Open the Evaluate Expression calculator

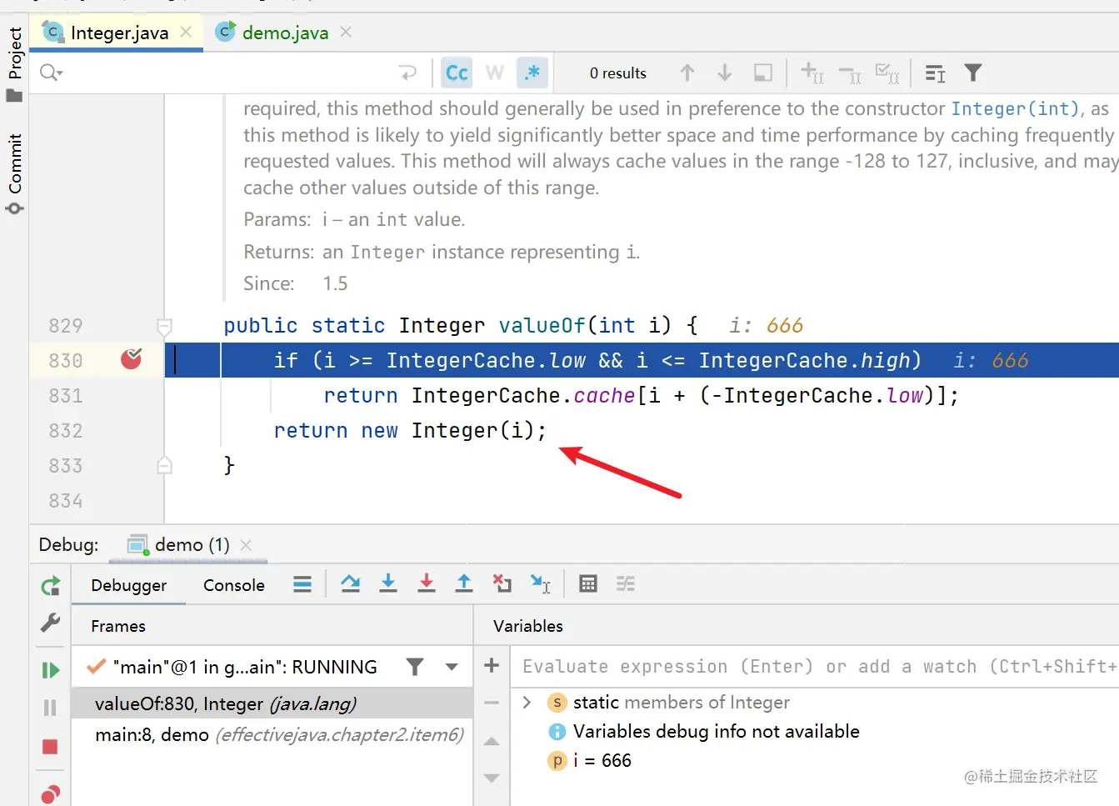click(588, 584)
